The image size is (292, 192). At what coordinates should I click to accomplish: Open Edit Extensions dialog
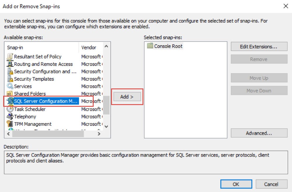point(259,46)
